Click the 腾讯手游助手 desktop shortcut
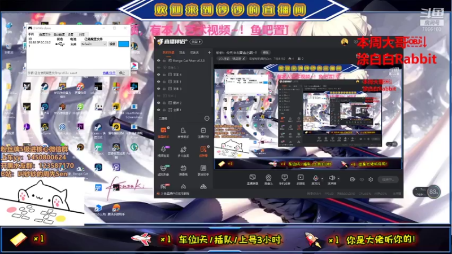This screenshot has width=452, height=254. click(116, 209)
